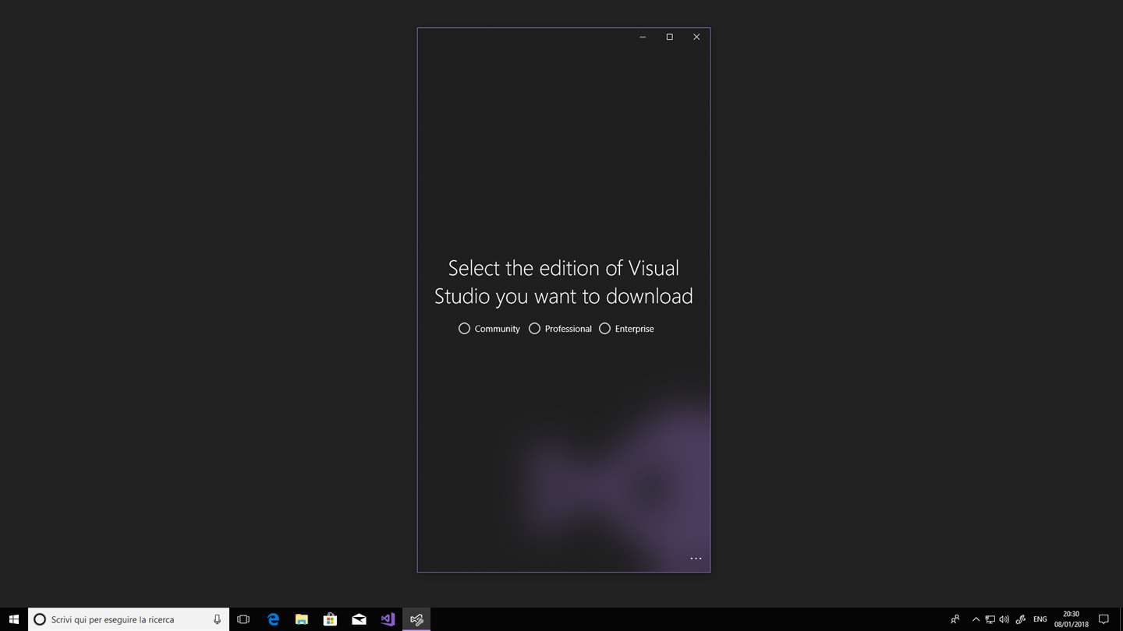Screen dimensions: 1123x631
Task: Switch the ENG input language indicator
Action: click(x=1040, y=619)
